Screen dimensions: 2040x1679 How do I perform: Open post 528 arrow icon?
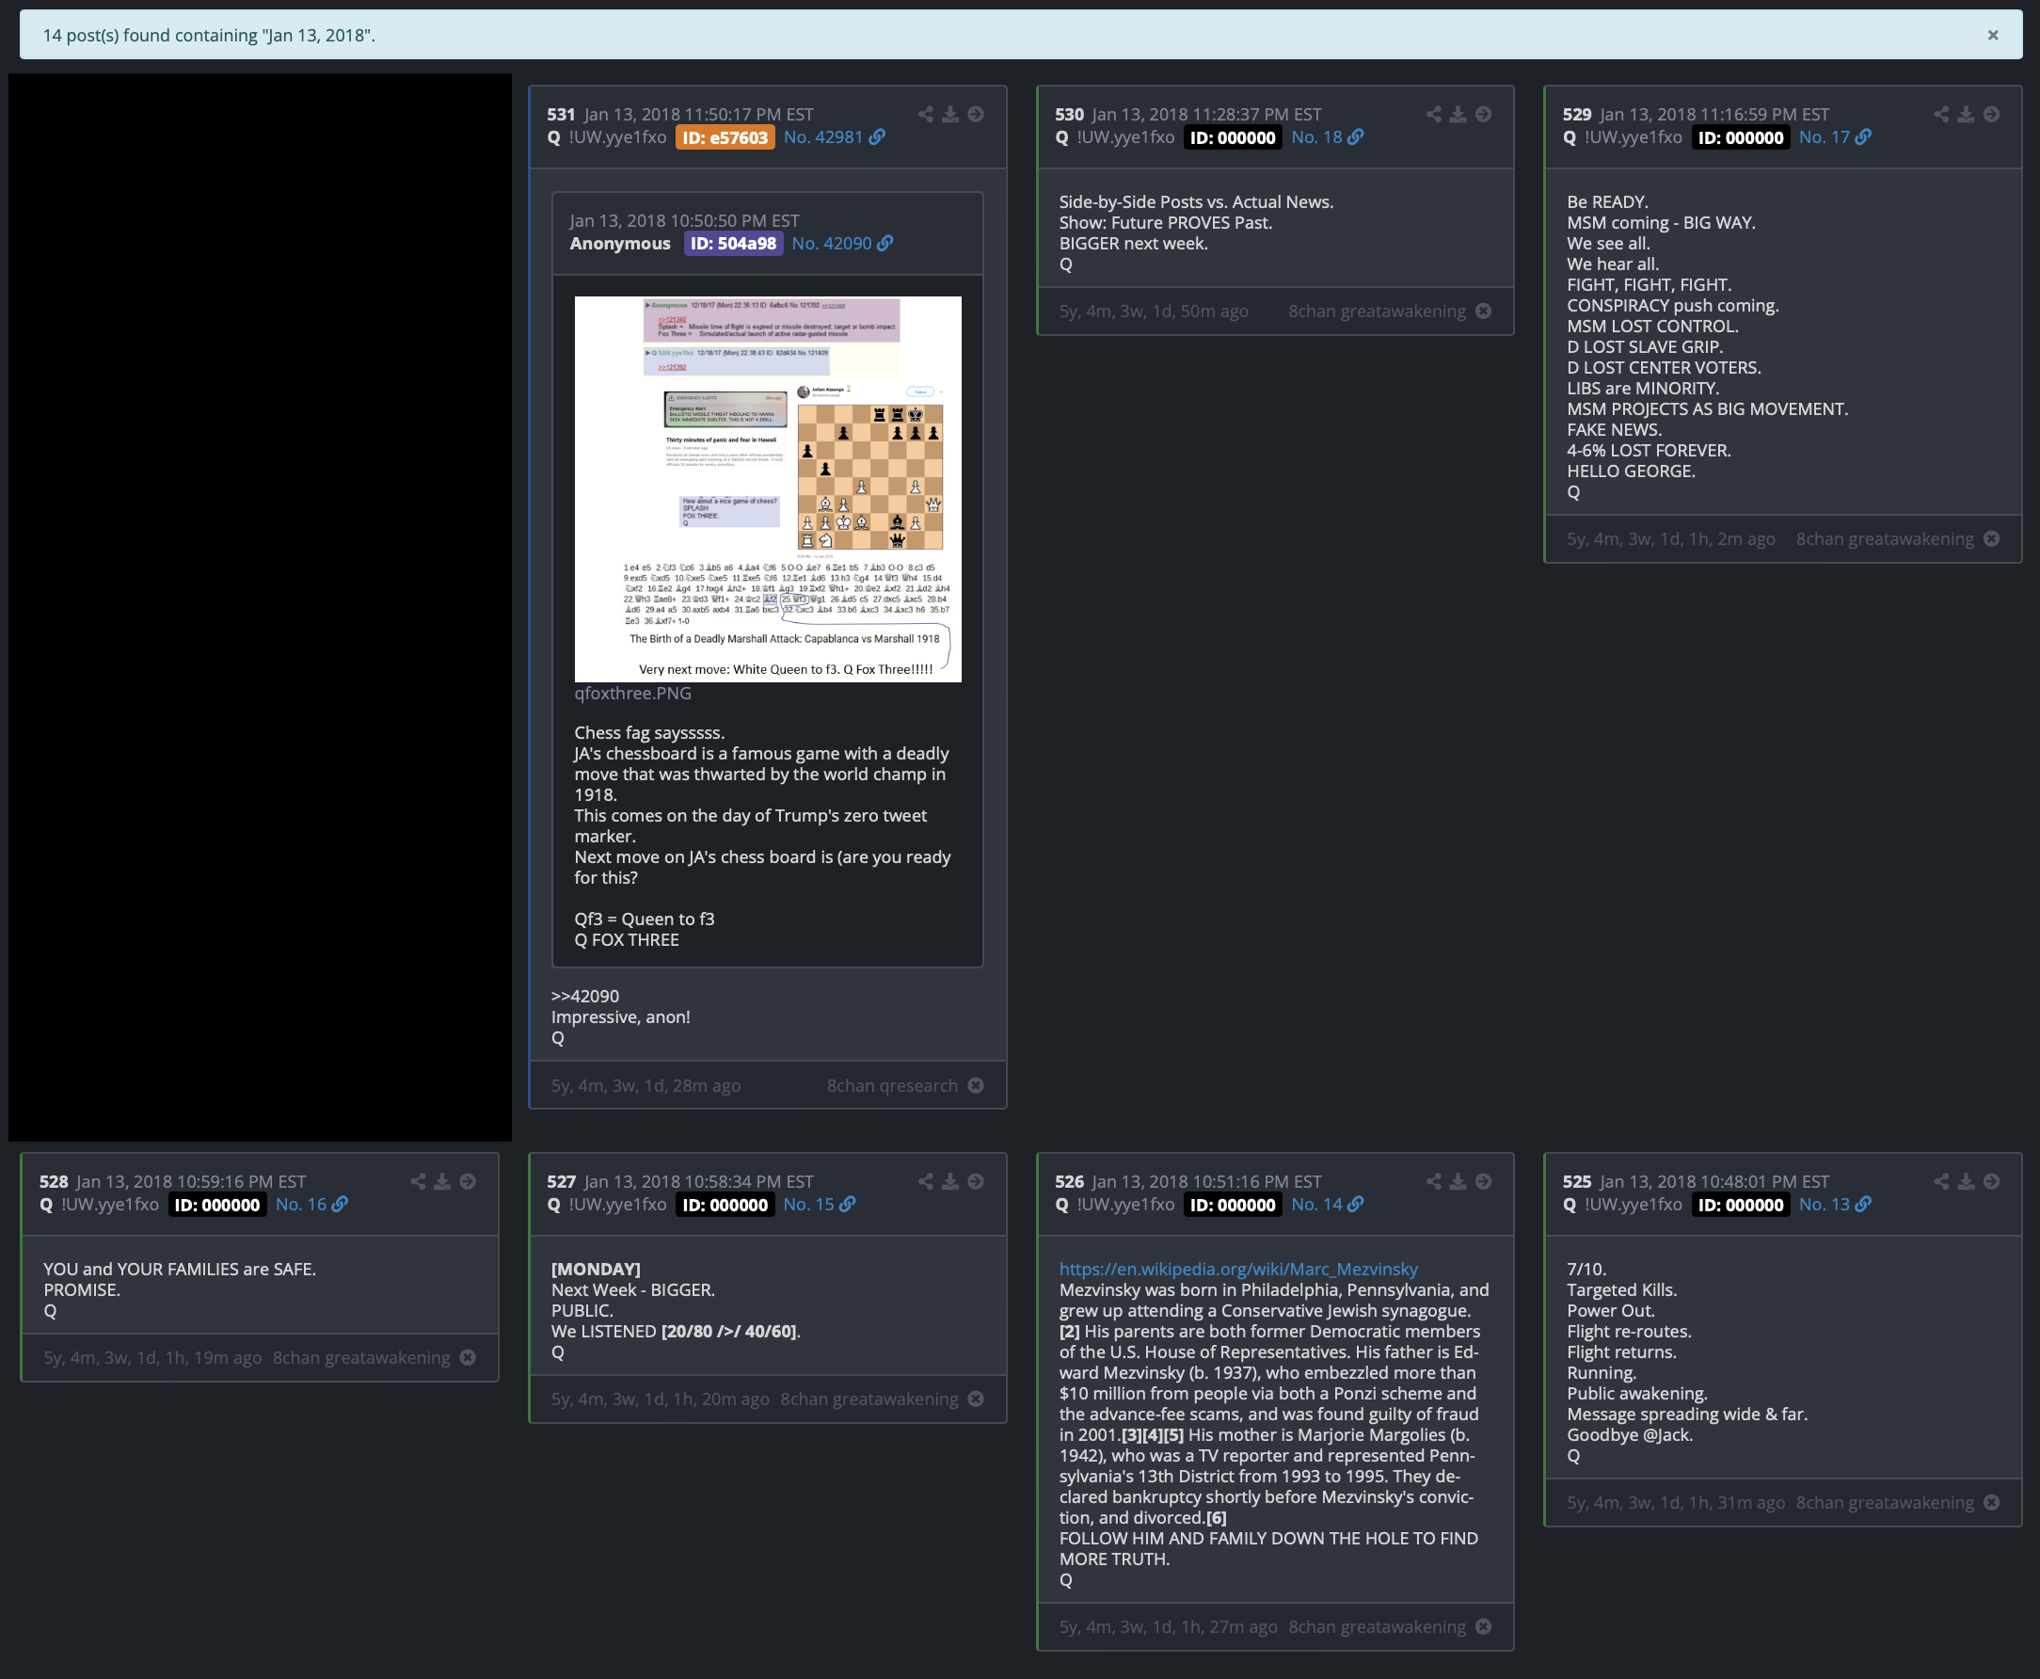coord(467,1181)
